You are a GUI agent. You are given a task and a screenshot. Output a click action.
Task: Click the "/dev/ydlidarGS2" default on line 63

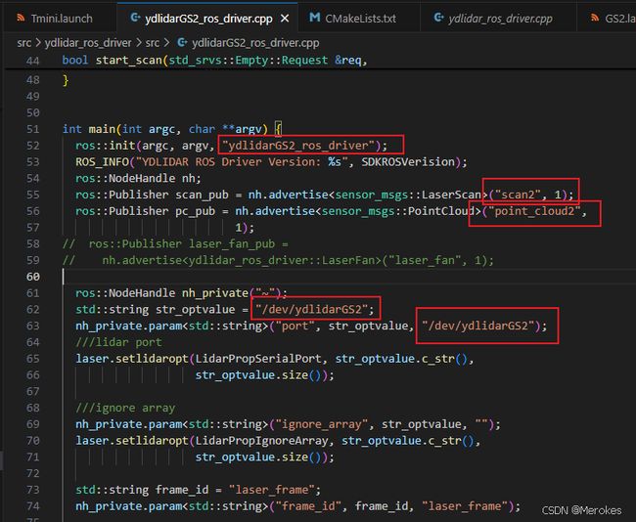pyautogui.click(x=477, y=326)
